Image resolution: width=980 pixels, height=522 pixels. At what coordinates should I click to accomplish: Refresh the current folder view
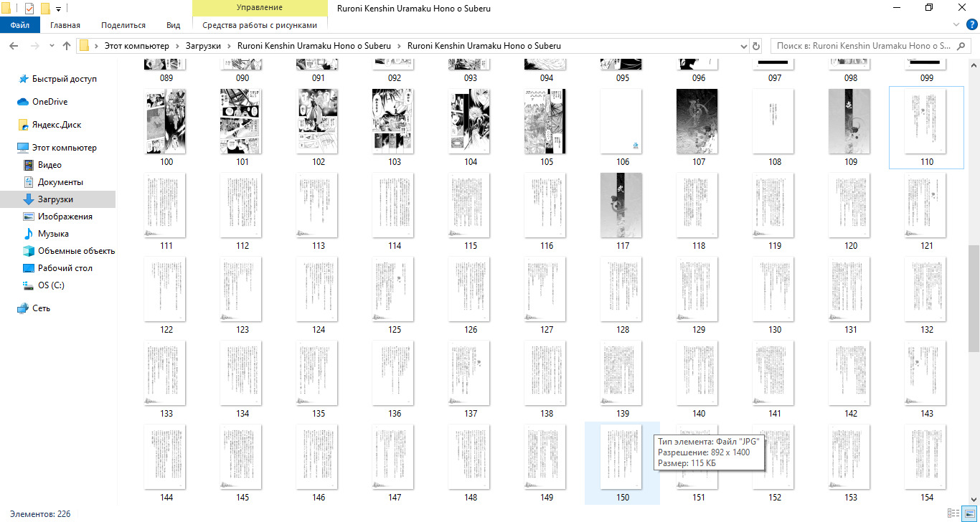click(755, 46)
